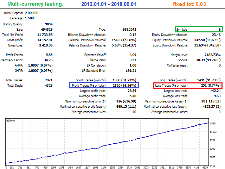Select Equity Drawdown Relative value 11.69% (342.50)
225x169 pixels.
207,45
